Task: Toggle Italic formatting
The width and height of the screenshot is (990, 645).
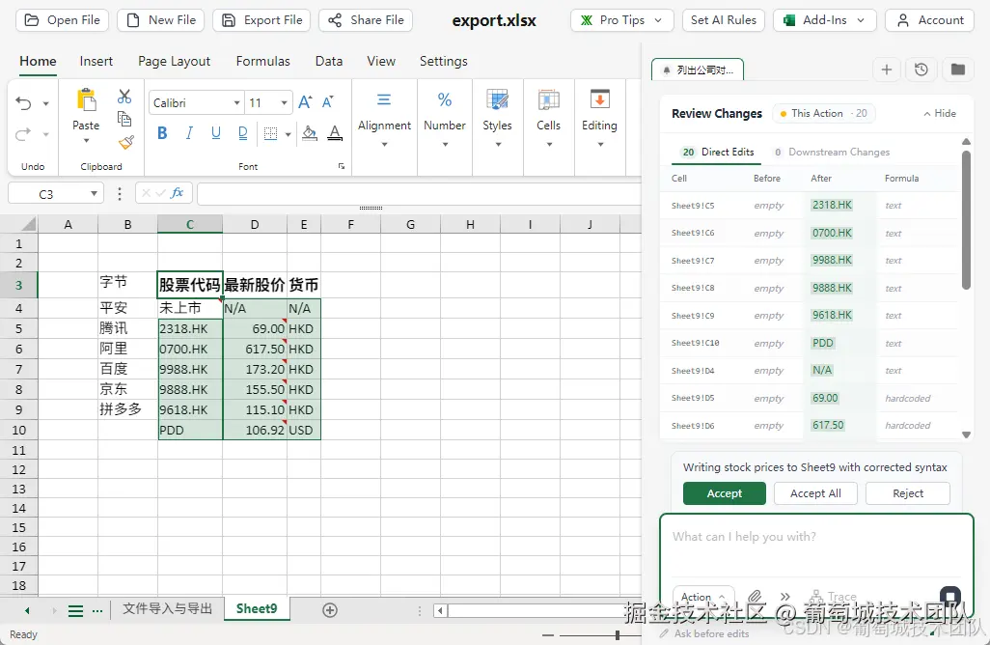Action: coord(189,133)
